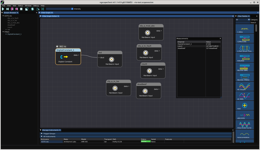Screen dimensions: 260x150
Task: Select the AC RMS filter
Action: (x=245, y=96)
